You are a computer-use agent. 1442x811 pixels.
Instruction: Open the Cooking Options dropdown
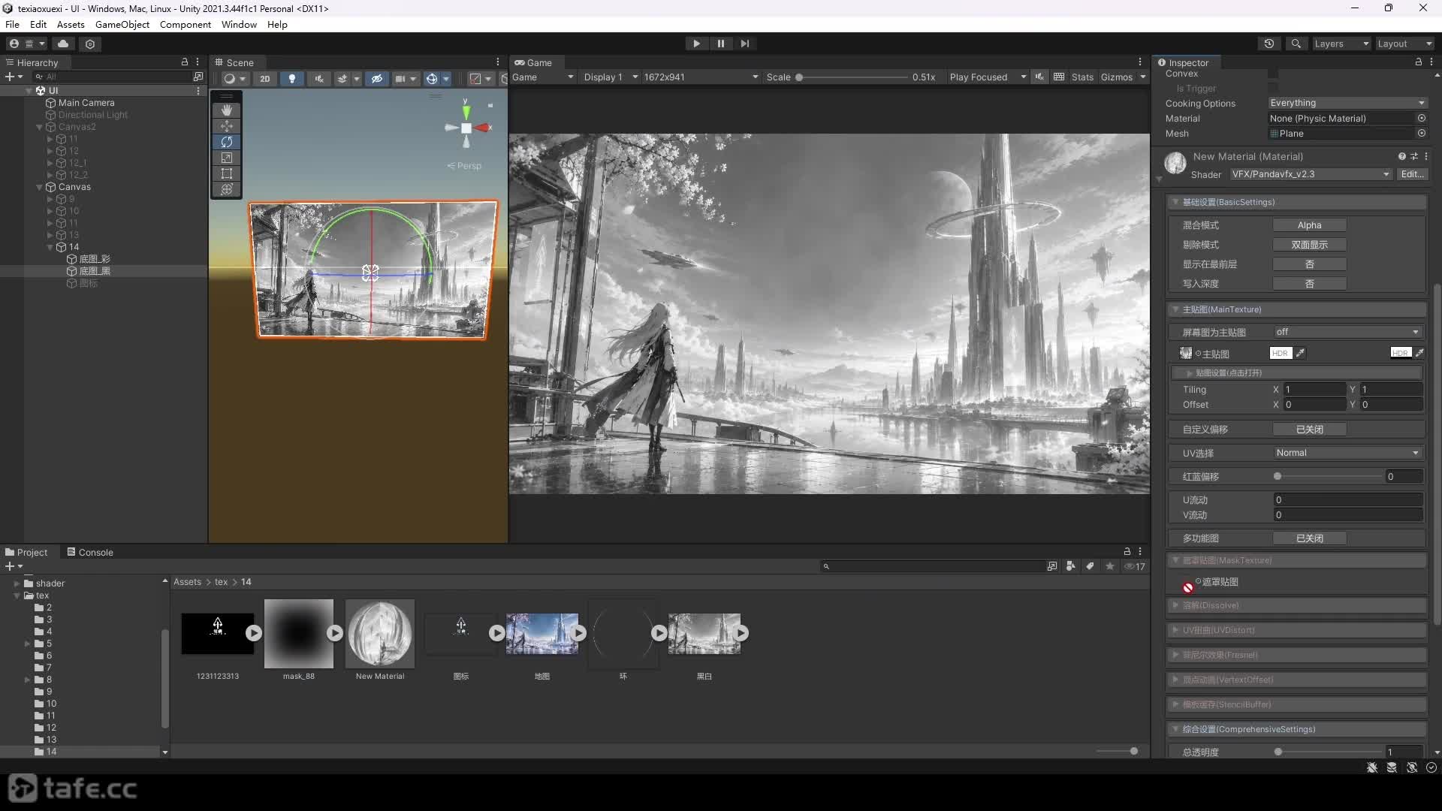point(1347,103)
